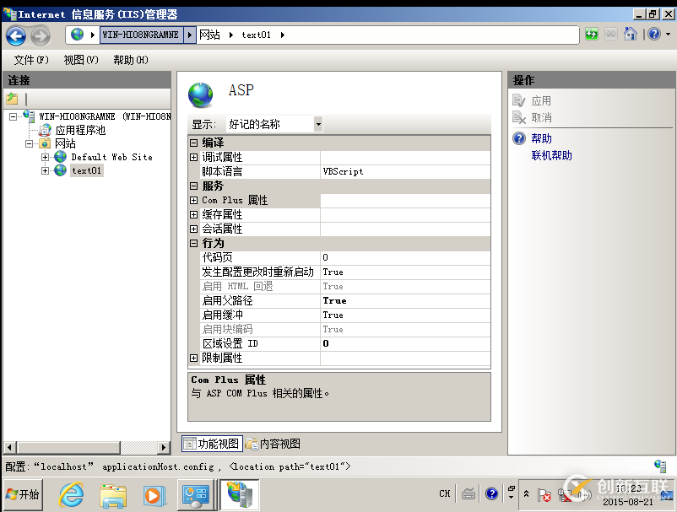677x512 pixels.
Task: Click the Help icon at toolbar right
Action: tap(656, 34)
